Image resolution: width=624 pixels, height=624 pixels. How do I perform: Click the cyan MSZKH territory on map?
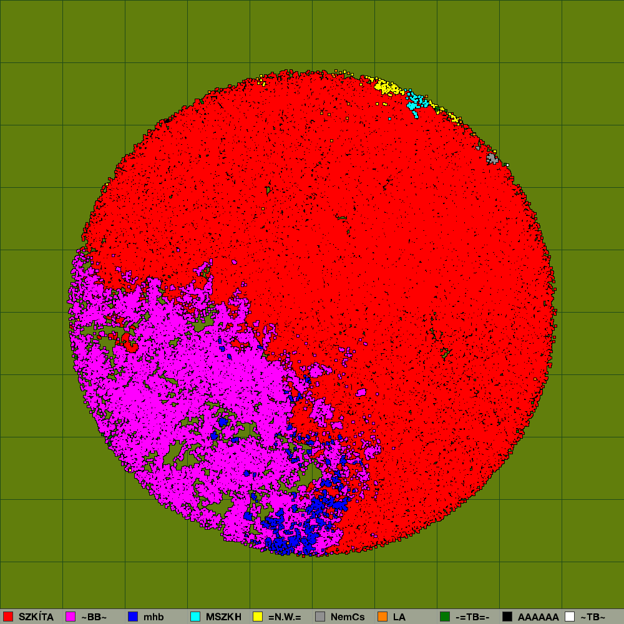point(416,103)
